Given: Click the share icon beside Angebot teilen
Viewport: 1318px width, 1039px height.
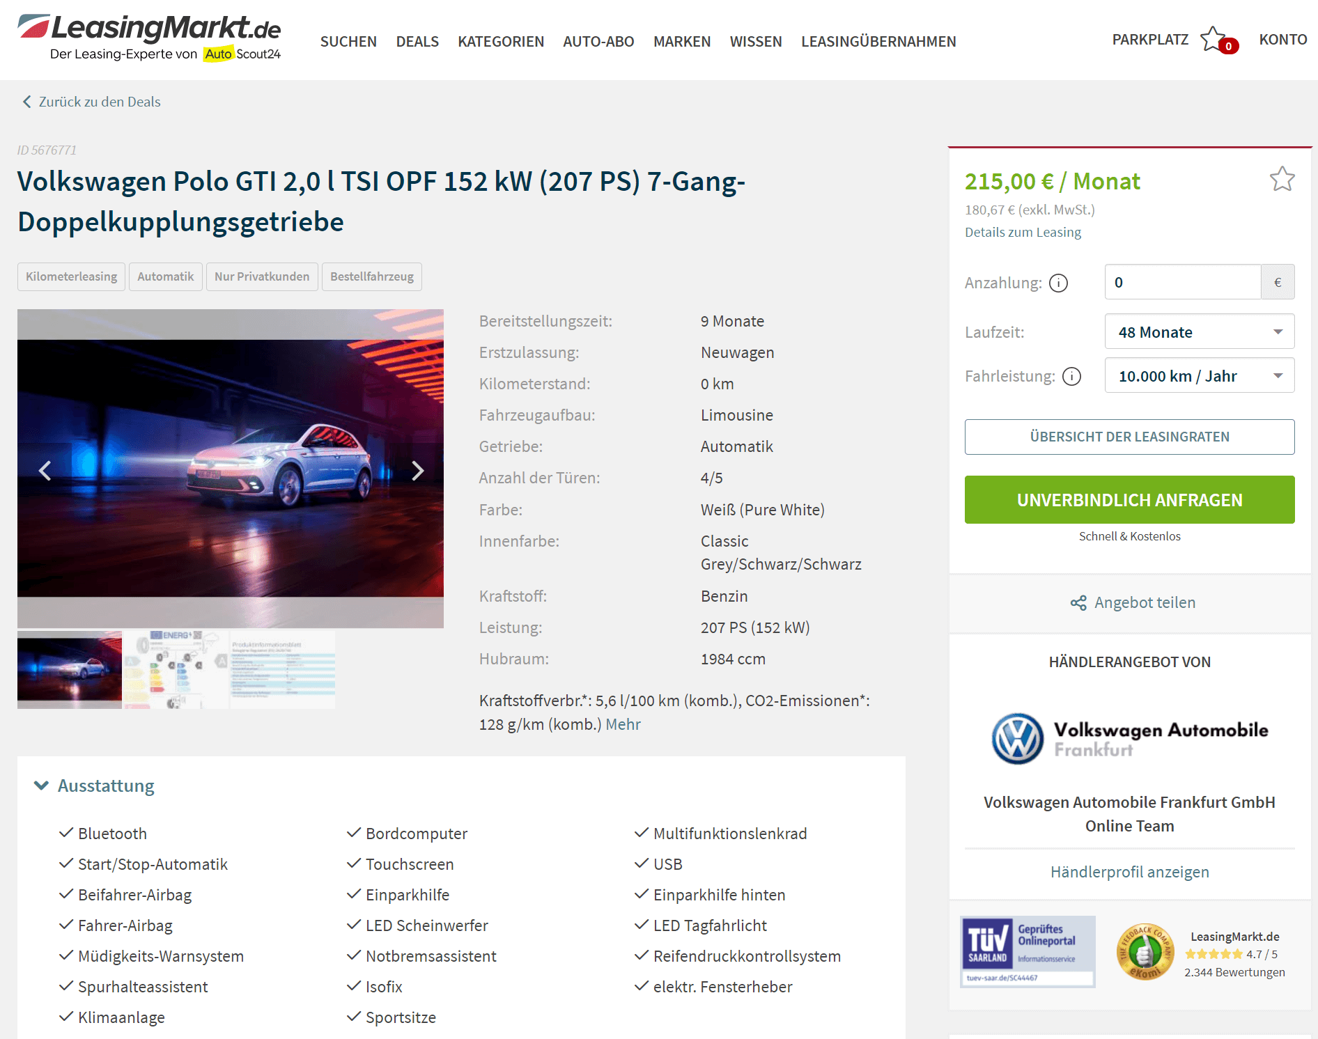Looking at the screenshot, I should coord(1078,603).
